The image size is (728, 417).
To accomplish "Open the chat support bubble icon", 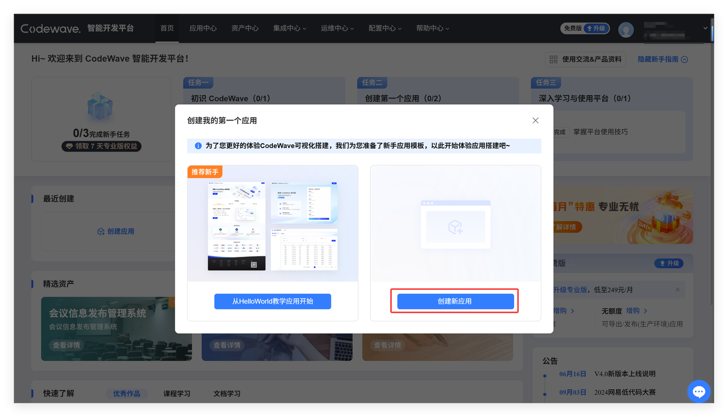I will tap(699, 391).
